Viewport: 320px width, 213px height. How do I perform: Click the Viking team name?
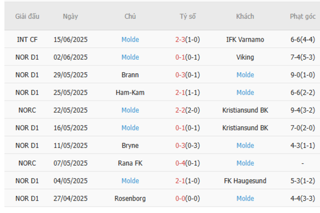pyautogui.click(x=245, y=57)
